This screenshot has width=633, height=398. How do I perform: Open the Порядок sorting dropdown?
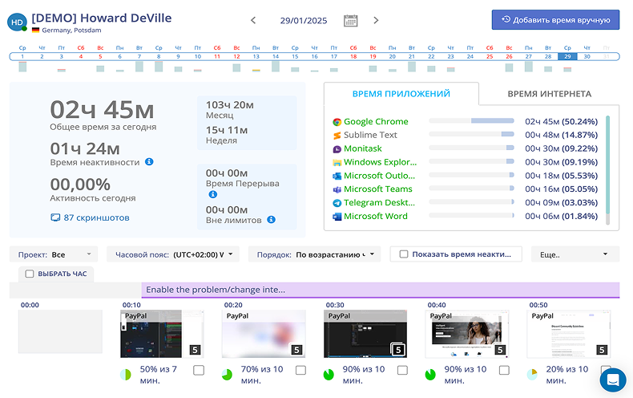tap(314, 254)
